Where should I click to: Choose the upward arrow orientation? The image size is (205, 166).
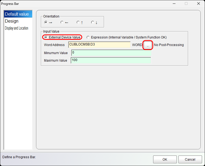click(78, 22)
